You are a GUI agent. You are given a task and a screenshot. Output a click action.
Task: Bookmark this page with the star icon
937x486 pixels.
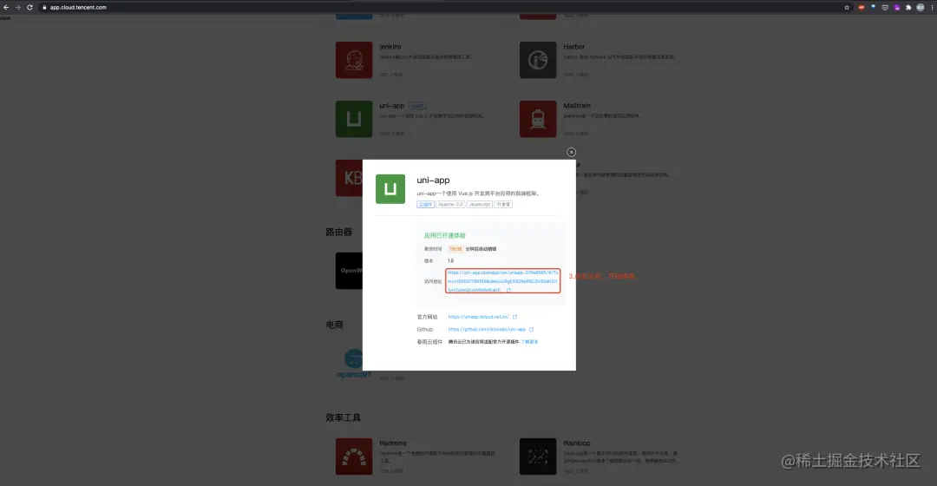pos(847,7)
